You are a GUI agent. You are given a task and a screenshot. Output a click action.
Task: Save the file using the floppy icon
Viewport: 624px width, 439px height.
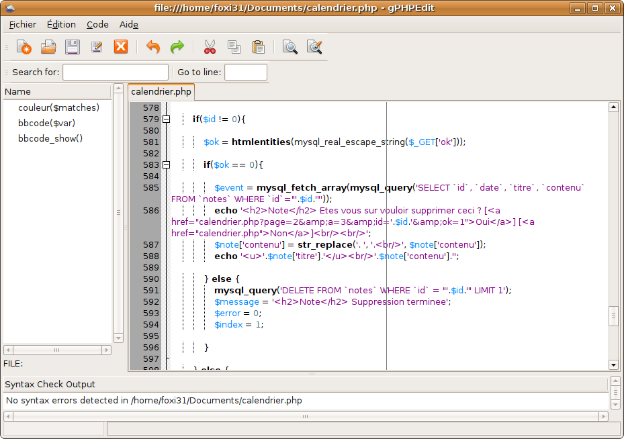73,47
